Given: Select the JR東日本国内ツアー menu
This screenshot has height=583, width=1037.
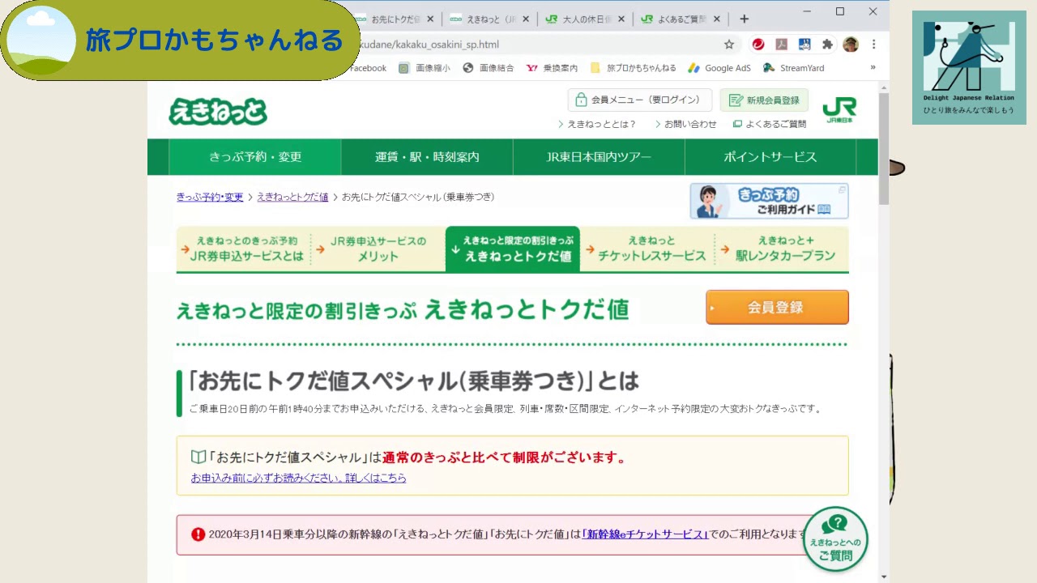Looking at the screenshot, I should pyautogui.click(x=599, y=157).
